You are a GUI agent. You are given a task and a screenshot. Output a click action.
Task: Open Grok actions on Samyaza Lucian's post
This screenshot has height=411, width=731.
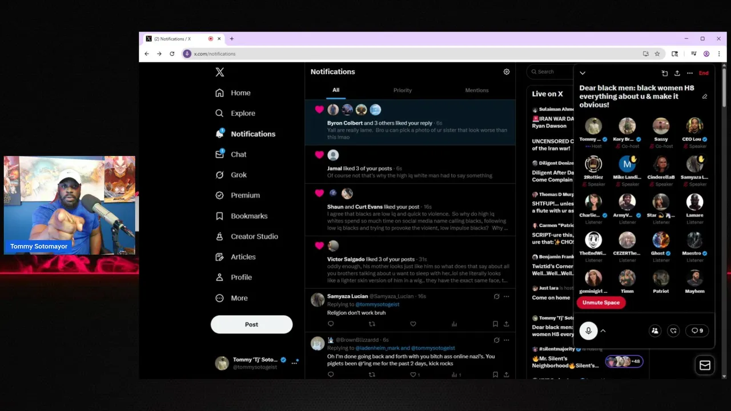click(x=496, y=296)
